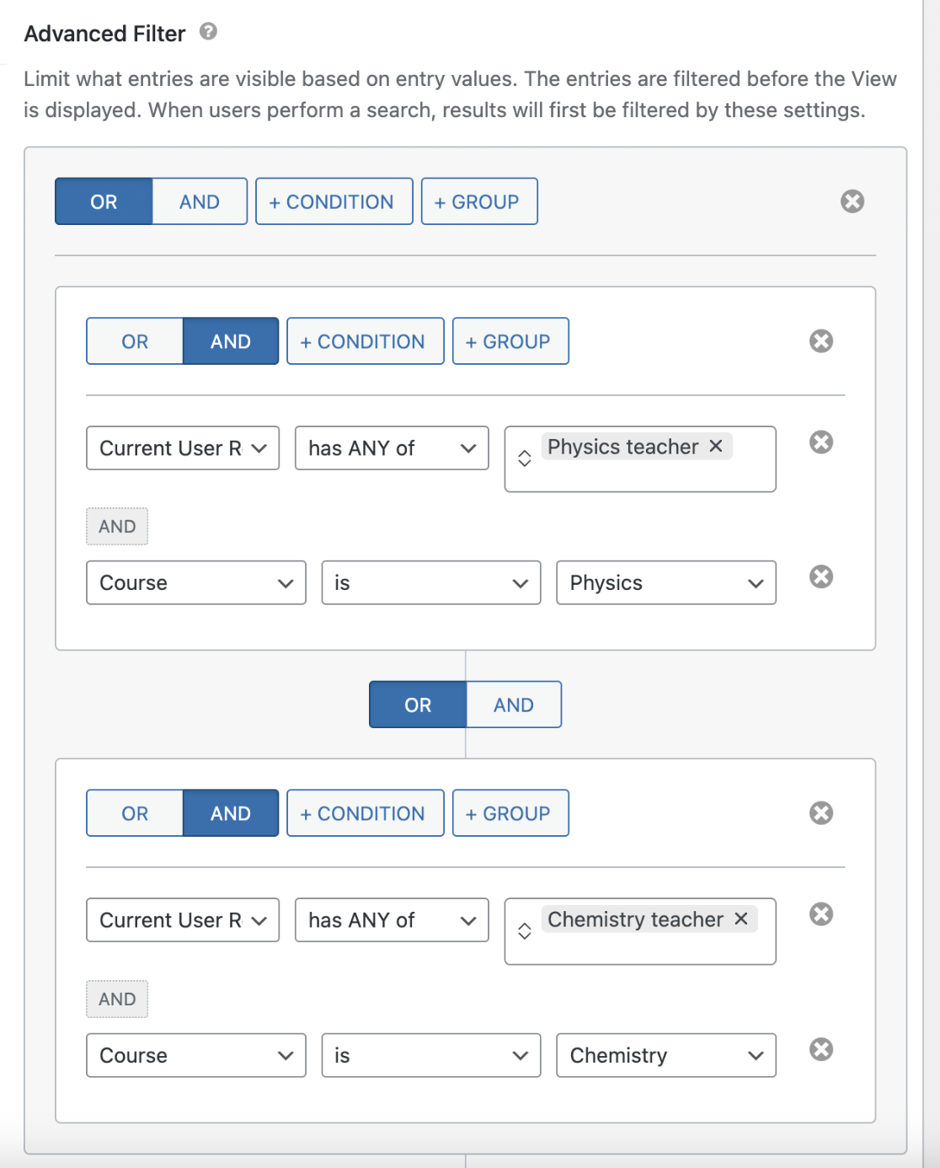Click the Chemistry value selector
940x1168 pixels.
[x=665, y=1055]
